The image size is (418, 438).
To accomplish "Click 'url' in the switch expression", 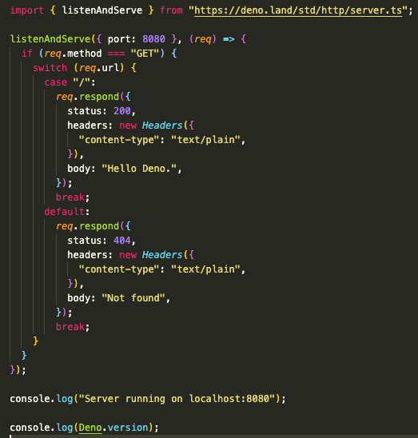I will pyautogui.click(x=110, y=68).
